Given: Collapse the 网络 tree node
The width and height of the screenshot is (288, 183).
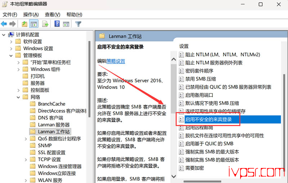Looking at the screenshot, I should (x=19, y=97).
